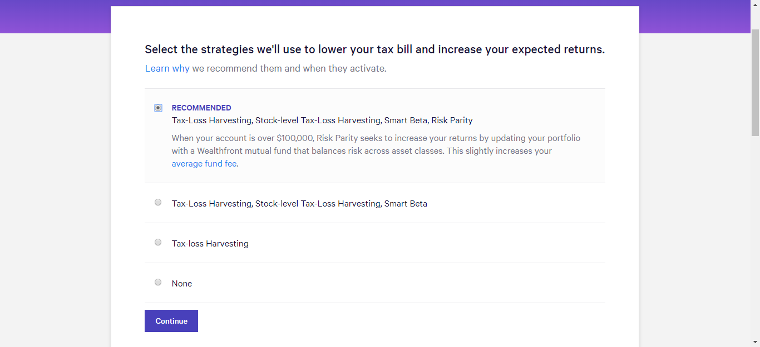The image size is (760, 347).
Task: Click the Tax-loss Harvesting option label
Action: [210, 244]
